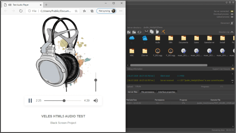Switch to Interface properties tab
The image size is (236, 133).
pos(167,92)
